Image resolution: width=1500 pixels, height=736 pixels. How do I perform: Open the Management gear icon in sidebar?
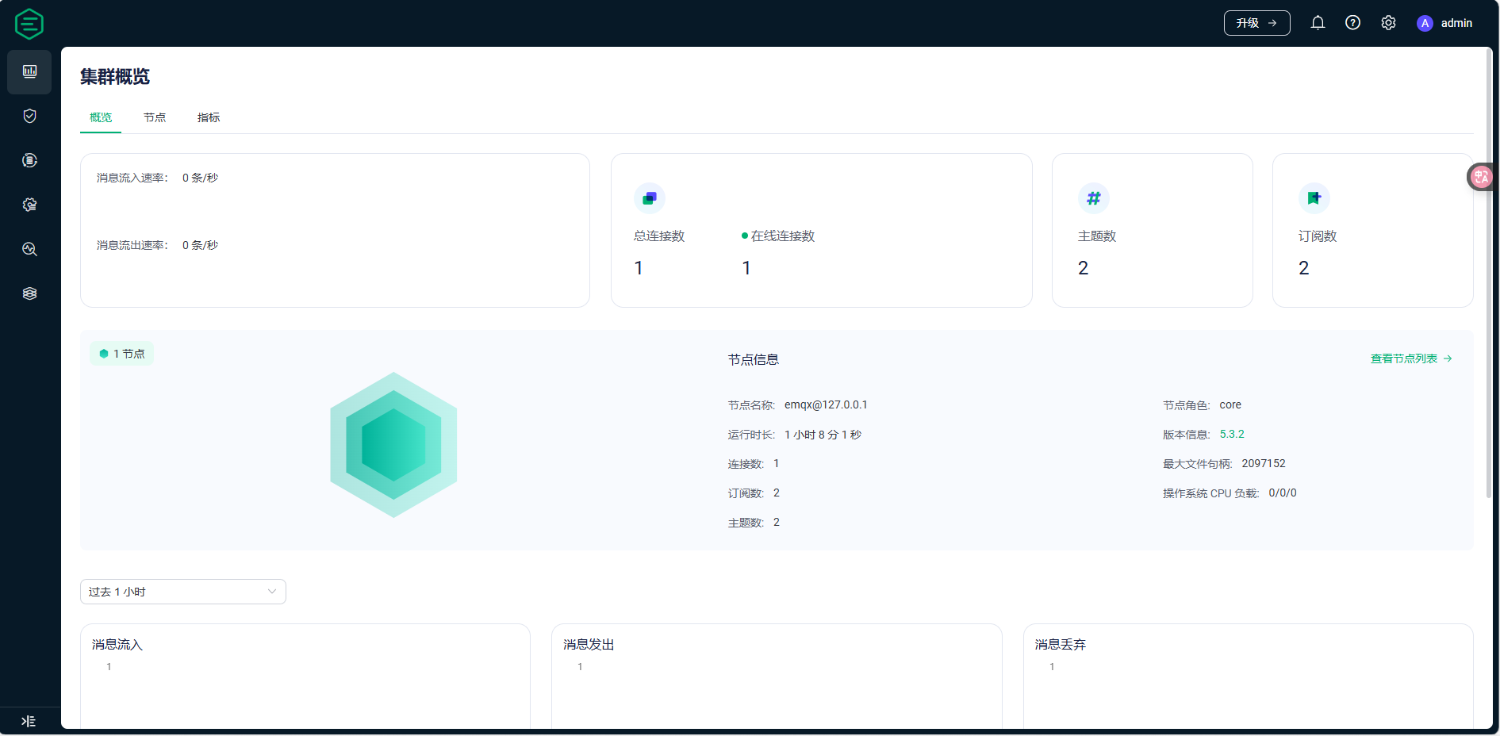29,205
